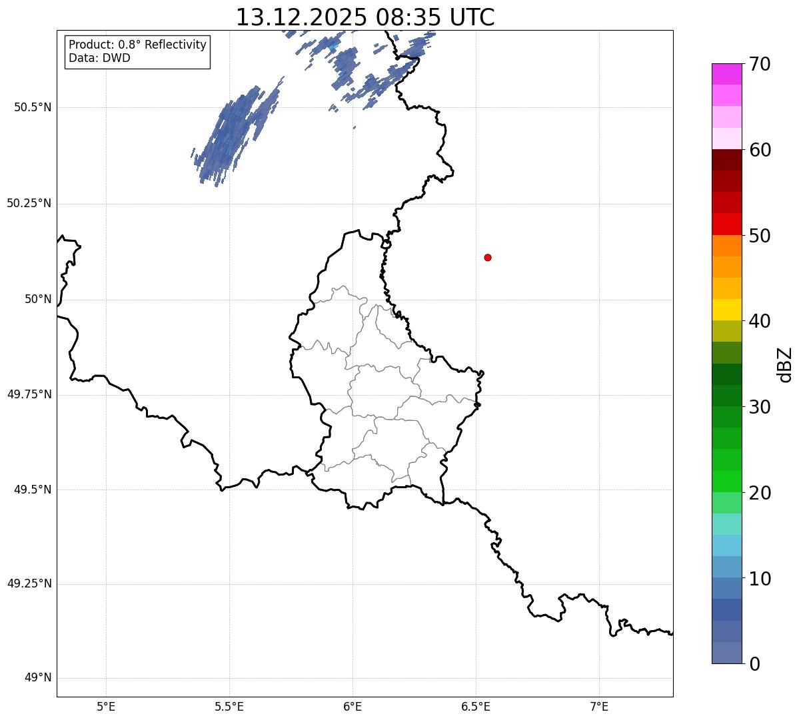Pick the light cyan-blue swatch between 10 and 20 dBZ
801x720 pixels.
point(726,546)
